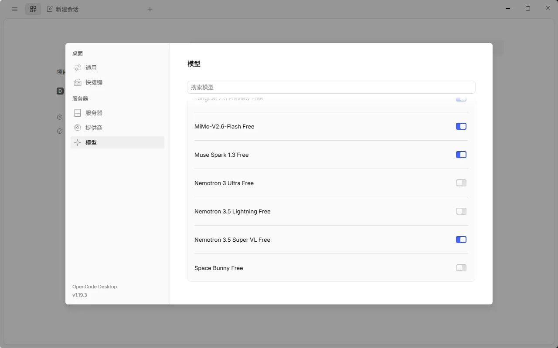Click the 模型 sparkle icon
The height and width of the screenshot is (348, 558).
(78, 142)
